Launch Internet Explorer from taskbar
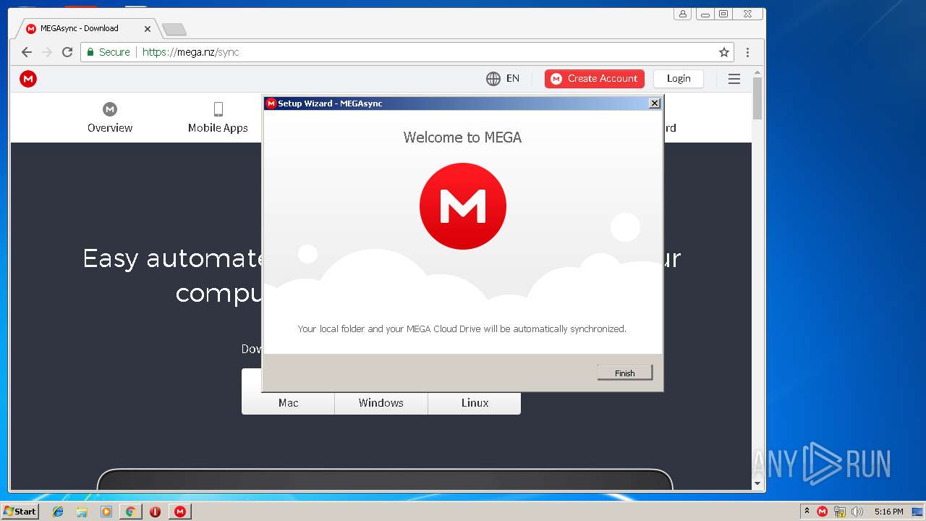 pos(58,512)
